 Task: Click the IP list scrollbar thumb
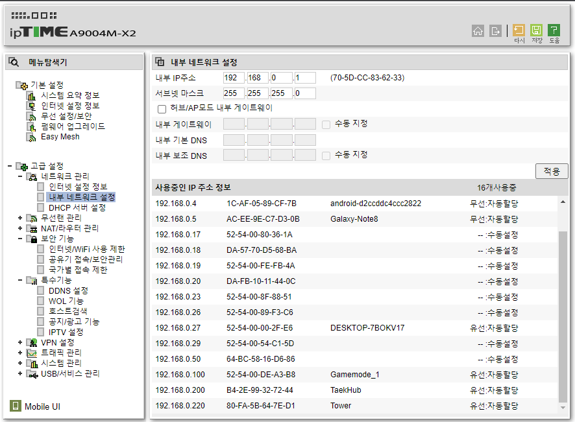pyautogui.click(x=563, y=316)
